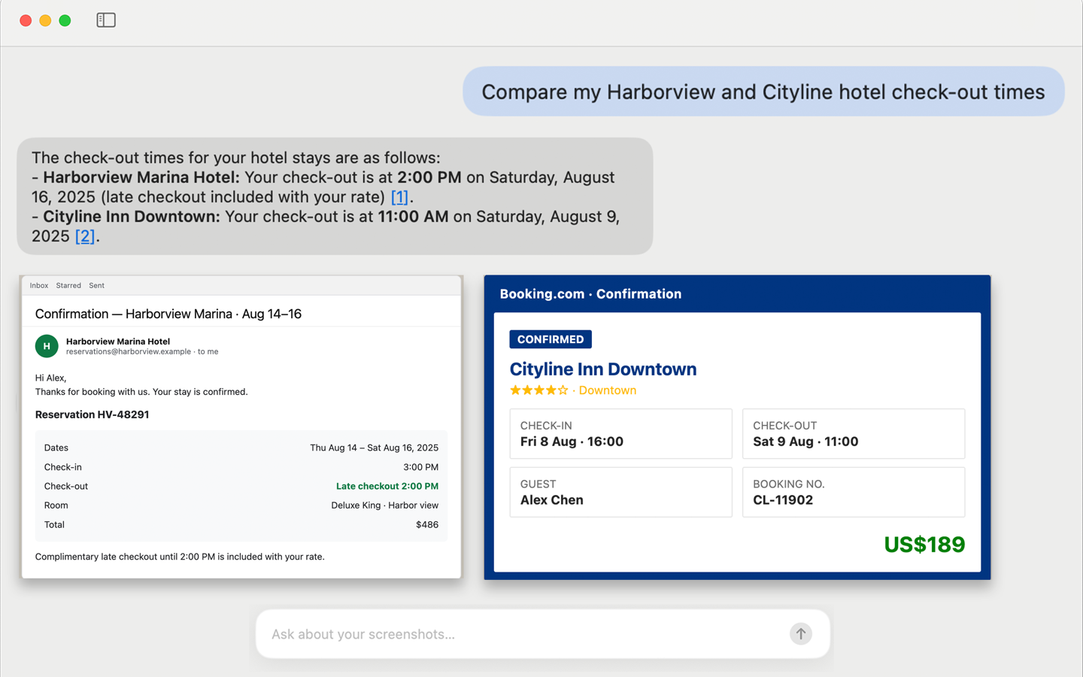This screenshot has height=677, width=1083.
Task: Click the 'Booking.com · Confirmation' header
Action: click(590, 294)
